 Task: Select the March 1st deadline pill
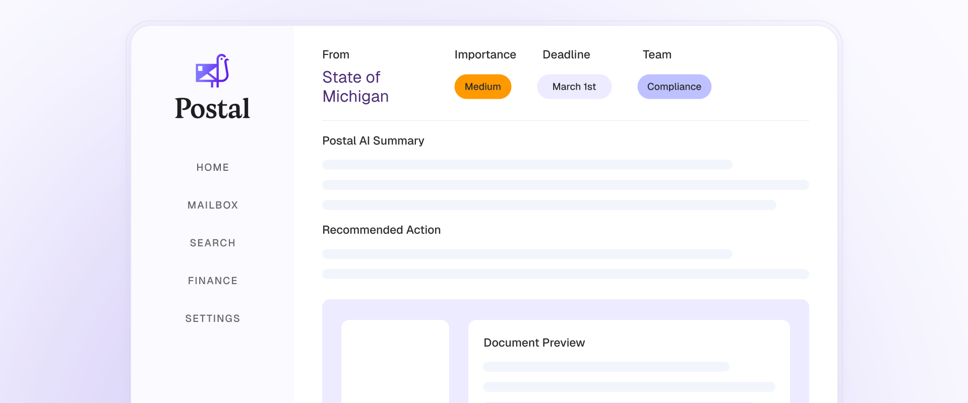pos(574,87)
